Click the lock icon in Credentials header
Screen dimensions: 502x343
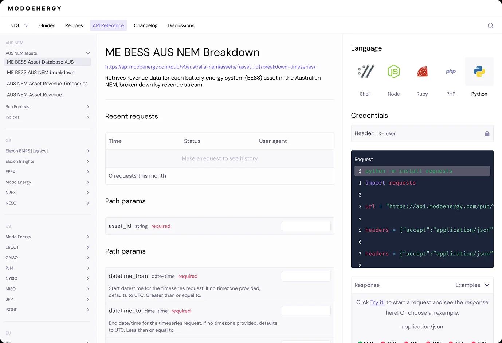coord(487,134)
